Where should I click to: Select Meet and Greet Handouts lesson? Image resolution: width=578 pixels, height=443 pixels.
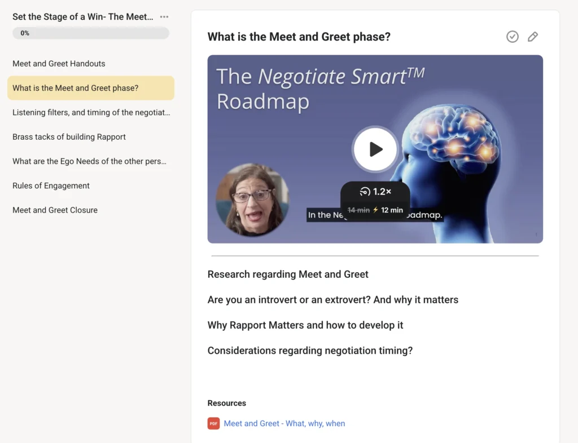pyautogui.click(x=59, y=64)
